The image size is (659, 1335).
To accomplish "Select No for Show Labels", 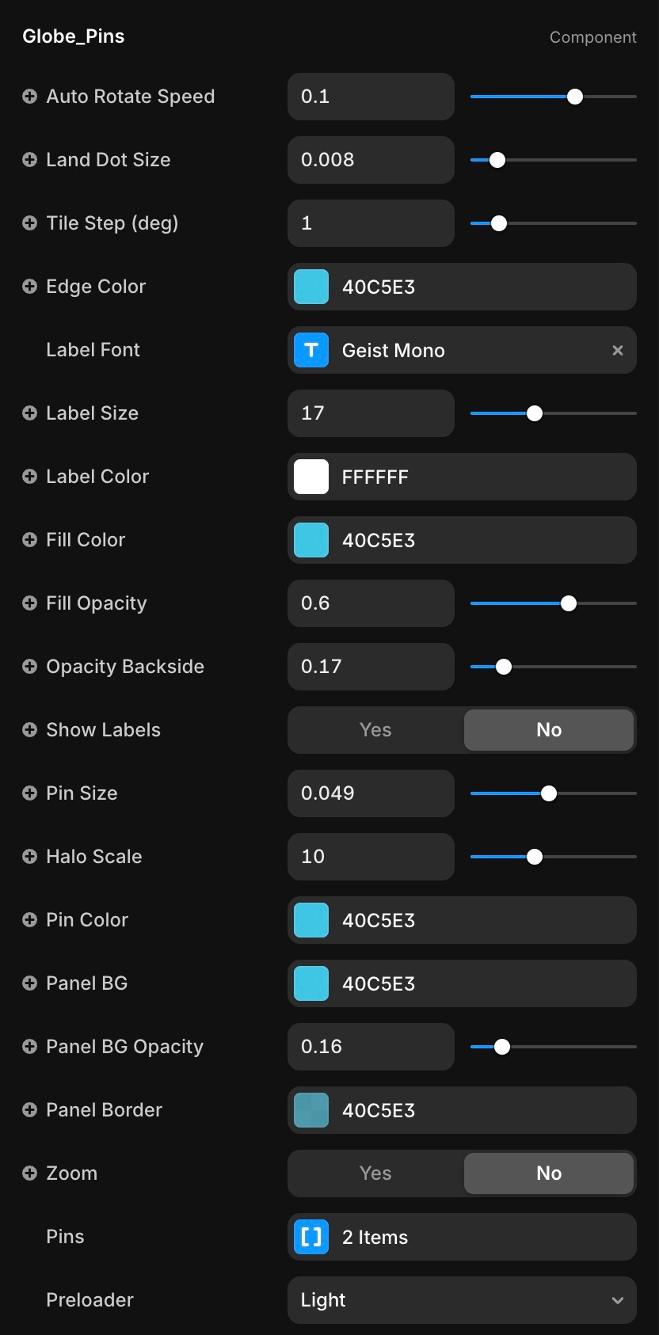I will (x=548, y=730).
